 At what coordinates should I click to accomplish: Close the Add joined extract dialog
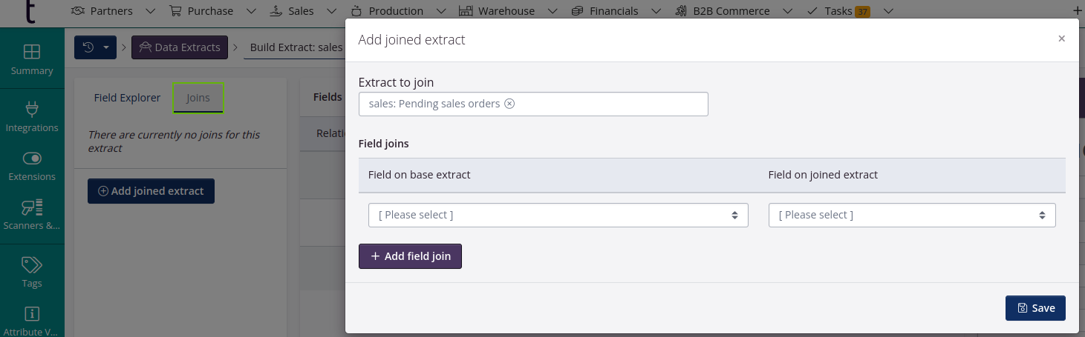1061,39
